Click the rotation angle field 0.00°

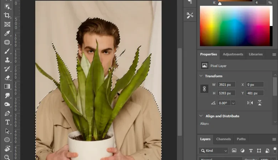click(x=224, y=103)
